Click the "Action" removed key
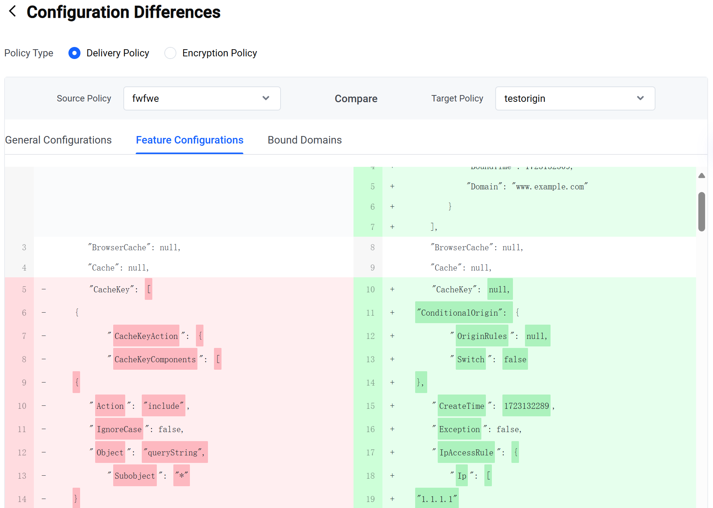The height and width of the screenshot is (508, 713). click(110, 406)
